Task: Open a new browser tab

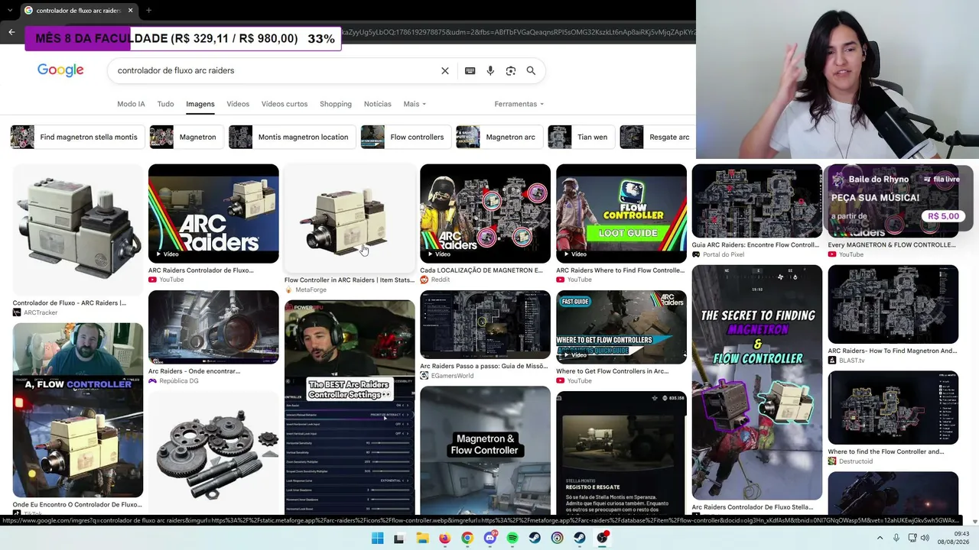Action: [148, 10]
